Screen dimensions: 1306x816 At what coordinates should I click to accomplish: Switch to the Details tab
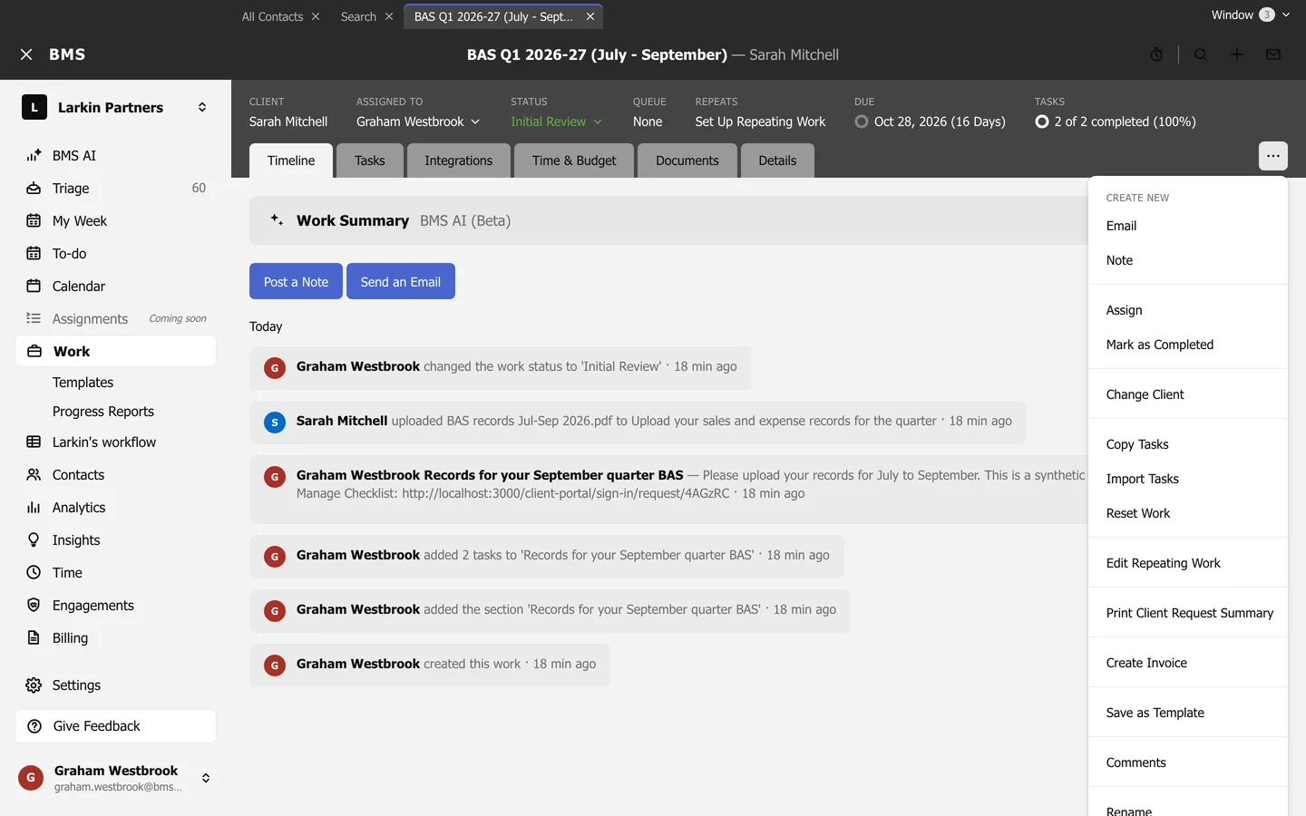pyautogui.click(x=777, y=160)
